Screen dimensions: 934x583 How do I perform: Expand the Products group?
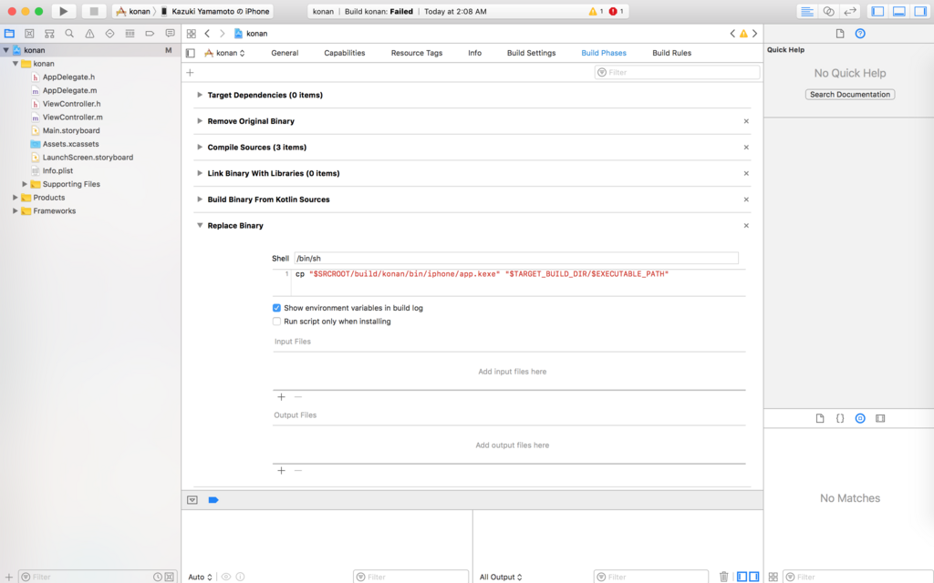coord(15,198)
